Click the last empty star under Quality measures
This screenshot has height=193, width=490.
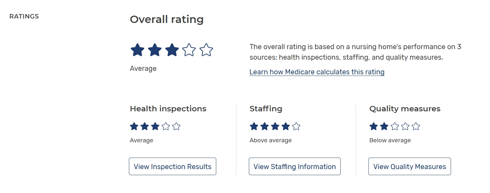tap(416, 127)
